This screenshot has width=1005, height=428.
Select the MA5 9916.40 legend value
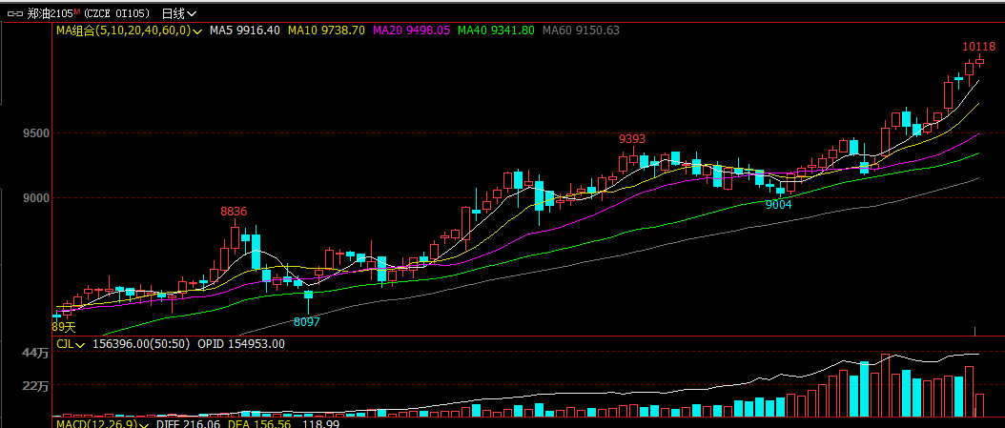(x=245, y=31)
